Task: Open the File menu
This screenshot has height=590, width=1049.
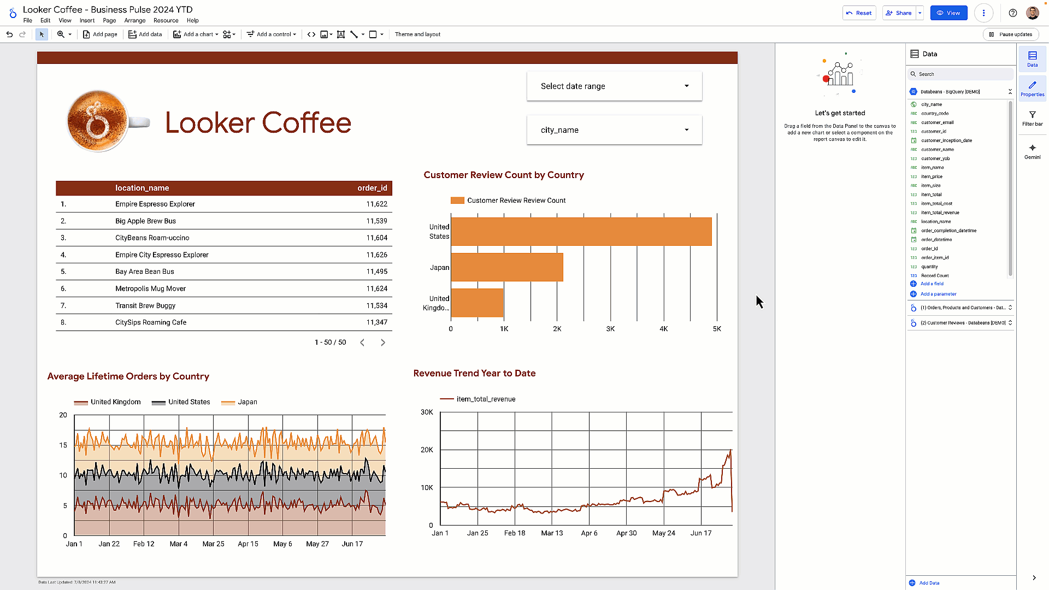Action: coord(28,21)
